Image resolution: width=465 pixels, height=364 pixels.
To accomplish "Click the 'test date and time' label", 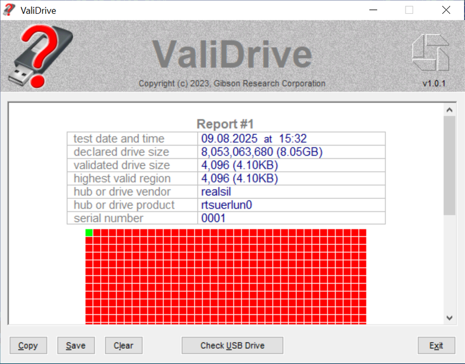I will (119, 139).
